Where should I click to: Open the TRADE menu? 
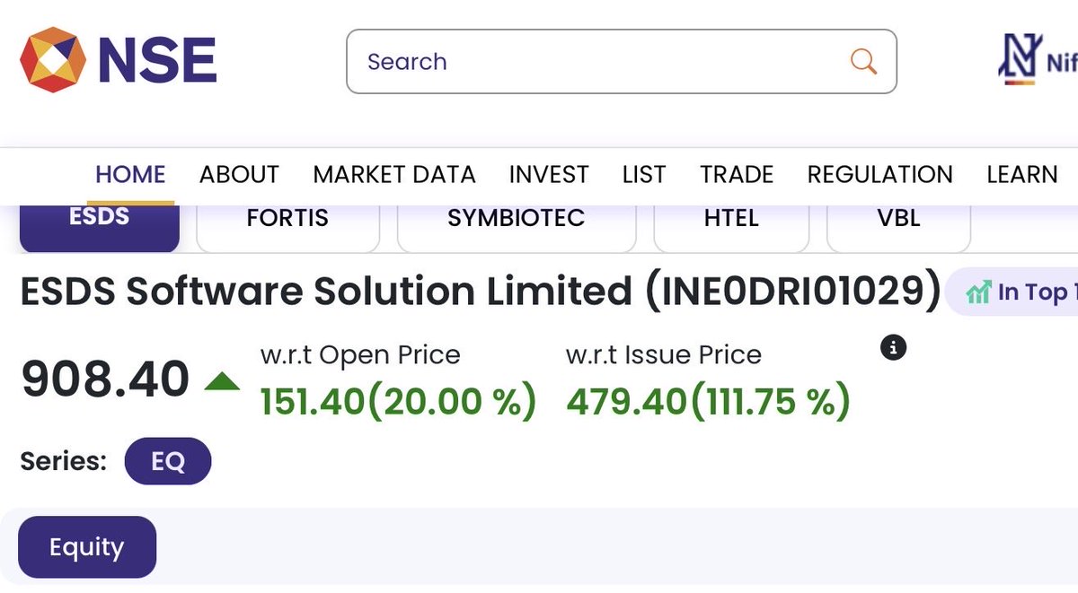point(737,174)
